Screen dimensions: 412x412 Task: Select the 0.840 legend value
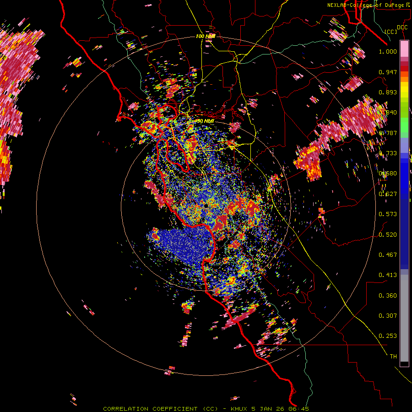pyautogui.click(x=388, y=113)
